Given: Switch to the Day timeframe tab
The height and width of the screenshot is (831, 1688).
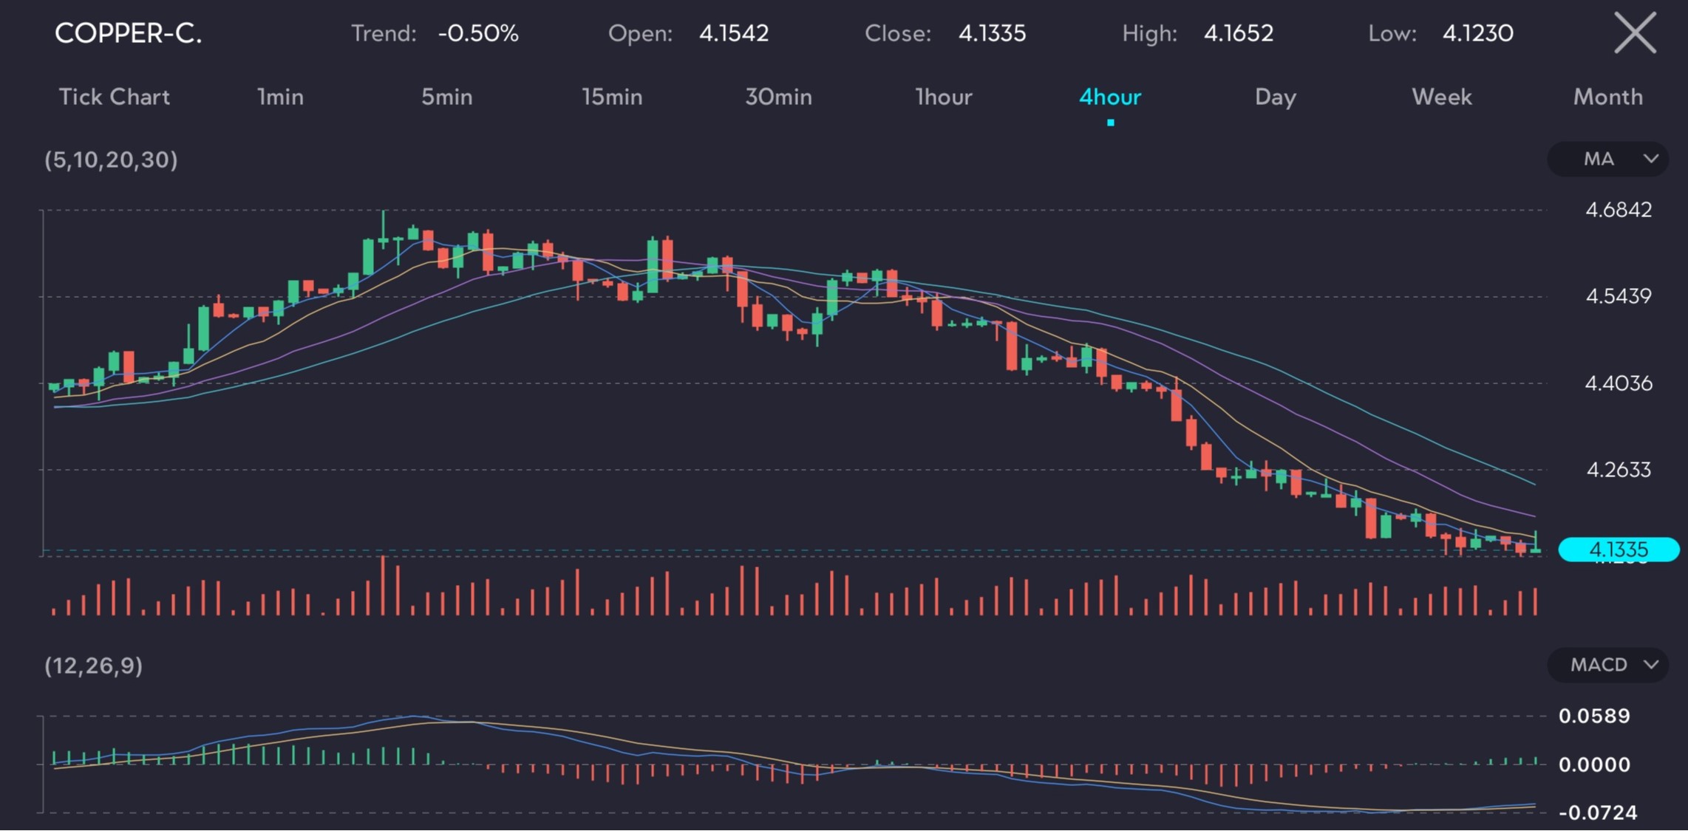Looking at the screenshot, I should pos(1276,97).
